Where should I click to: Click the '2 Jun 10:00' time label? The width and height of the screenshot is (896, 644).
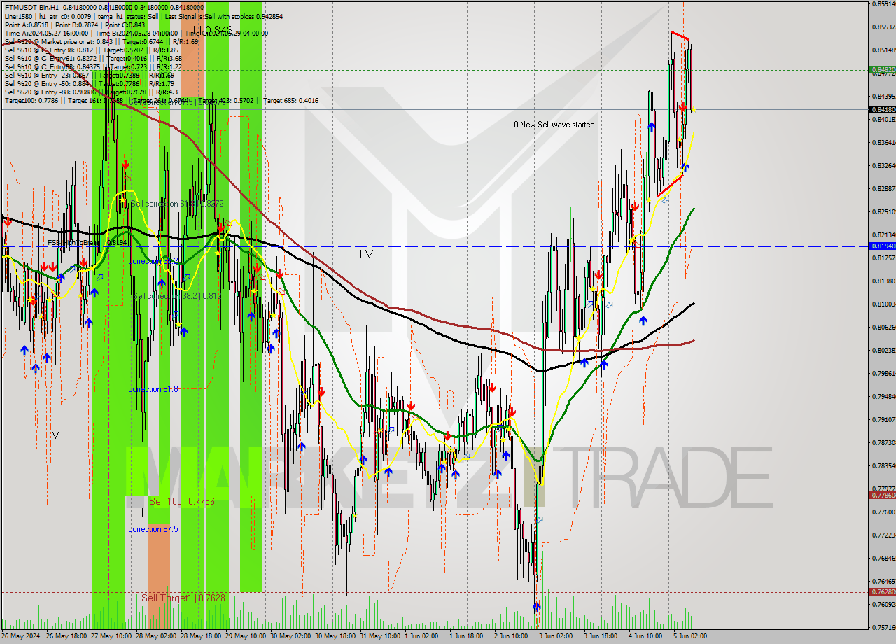[512, 636]
